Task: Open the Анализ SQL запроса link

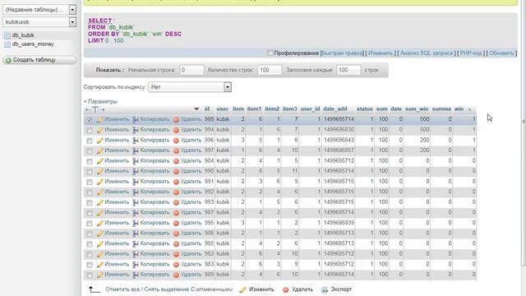Action: tap(427, 53)
